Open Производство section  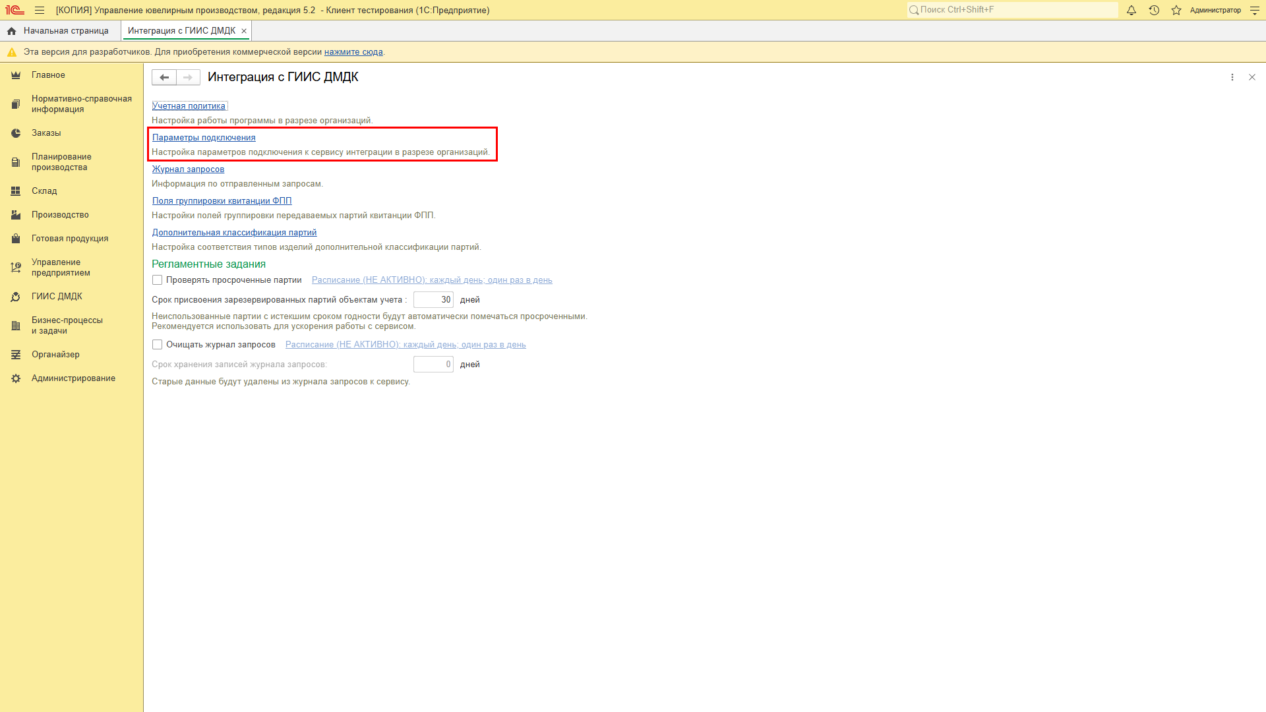60,215
